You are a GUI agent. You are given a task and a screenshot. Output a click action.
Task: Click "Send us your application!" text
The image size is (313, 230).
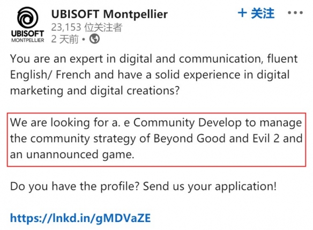click(x=210, y=187)
